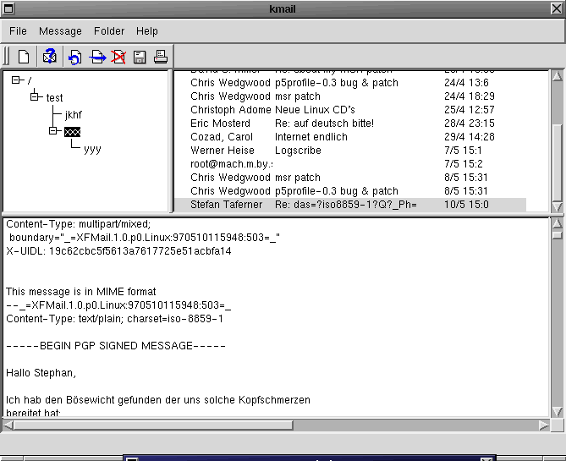Viewport: 566px width, 461px height.
Task: Open the File menu
Action: tap(18, 31)
